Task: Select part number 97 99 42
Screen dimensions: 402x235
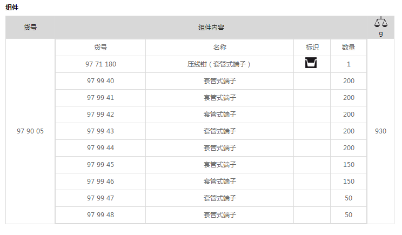Action: [x=100, y=115]
